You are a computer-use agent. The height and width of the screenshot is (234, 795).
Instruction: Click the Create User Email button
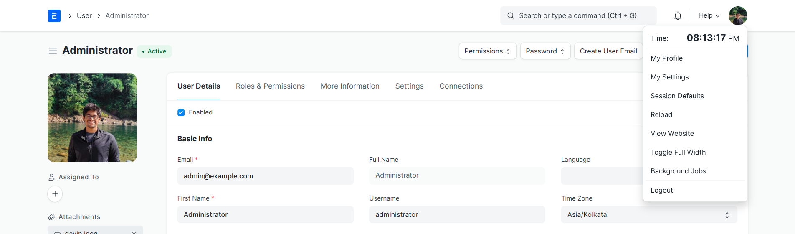coord(608,51)
